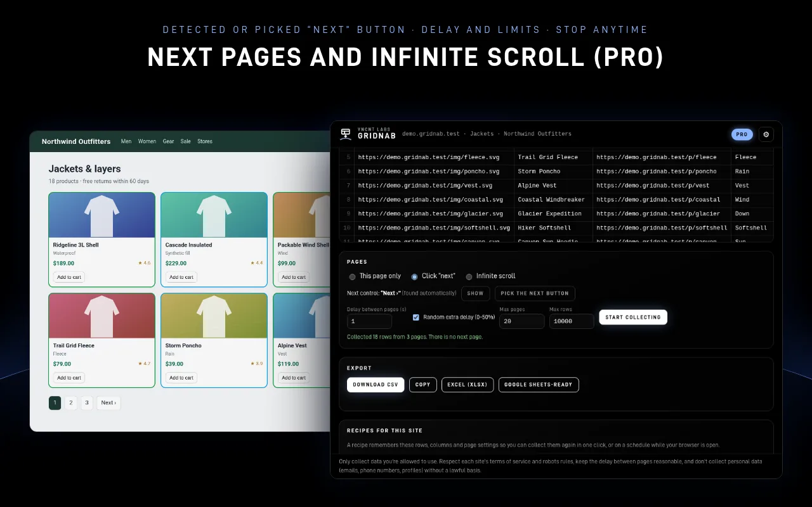This screenshot has height=507, width=812.
Task: Click PICK THE NEXT BUTTON
Action: [x=535, y=293]
